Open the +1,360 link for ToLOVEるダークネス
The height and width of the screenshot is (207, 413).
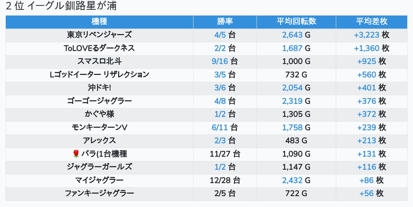pyautogui.click(x=366, y=48)
